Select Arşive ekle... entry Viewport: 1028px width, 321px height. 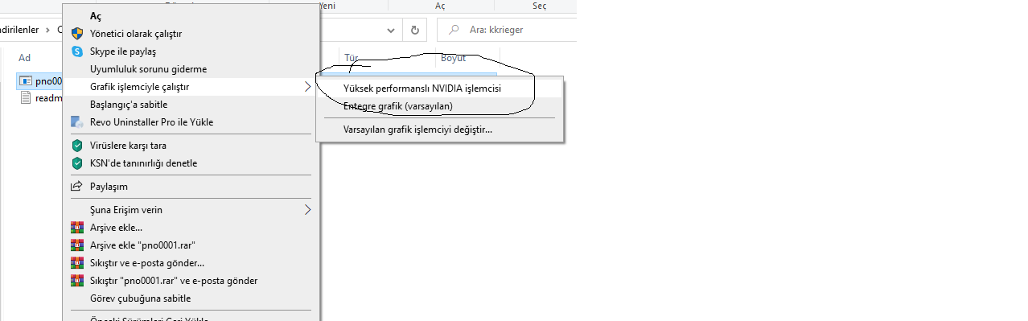coord(191,228)
